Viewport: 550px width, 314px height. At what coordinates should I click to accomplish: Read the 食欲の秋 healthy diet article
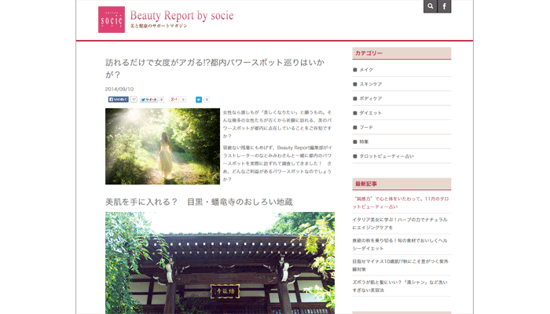tap(401, 244)
